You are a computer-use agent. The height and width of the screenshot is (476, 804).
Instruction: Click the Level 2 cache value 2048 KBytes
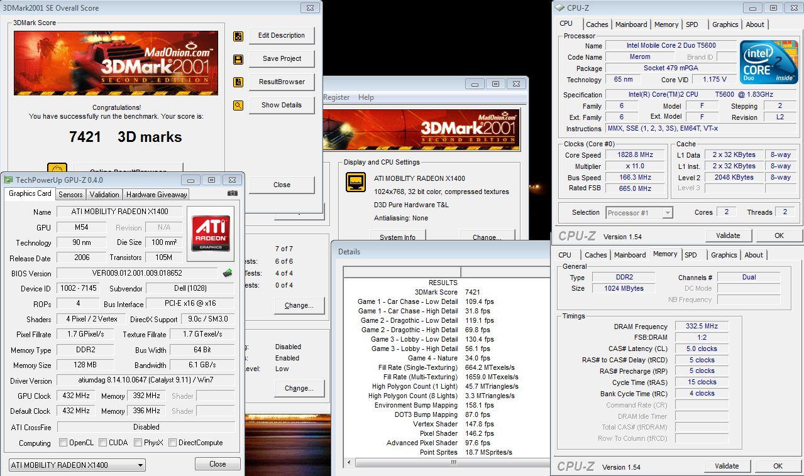733,177
